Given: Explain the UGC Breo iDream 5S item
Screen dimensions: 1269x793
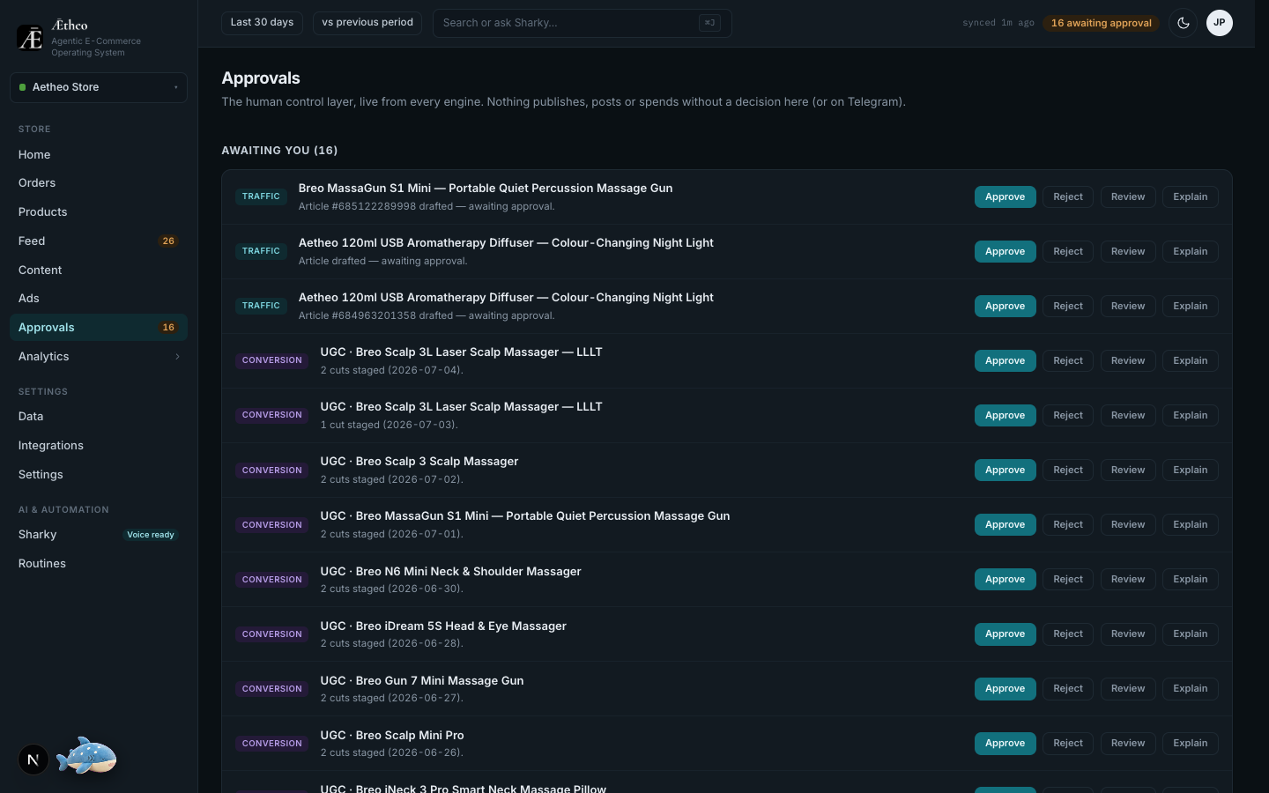Looking at the screenshot, I should (x=1190, y=634).
